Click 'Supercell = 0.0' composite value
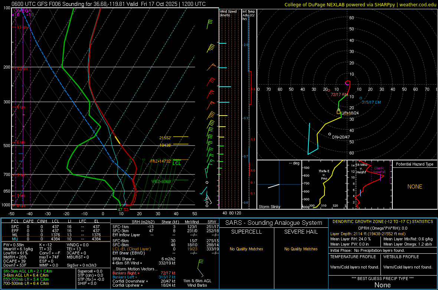 [90, 271]
